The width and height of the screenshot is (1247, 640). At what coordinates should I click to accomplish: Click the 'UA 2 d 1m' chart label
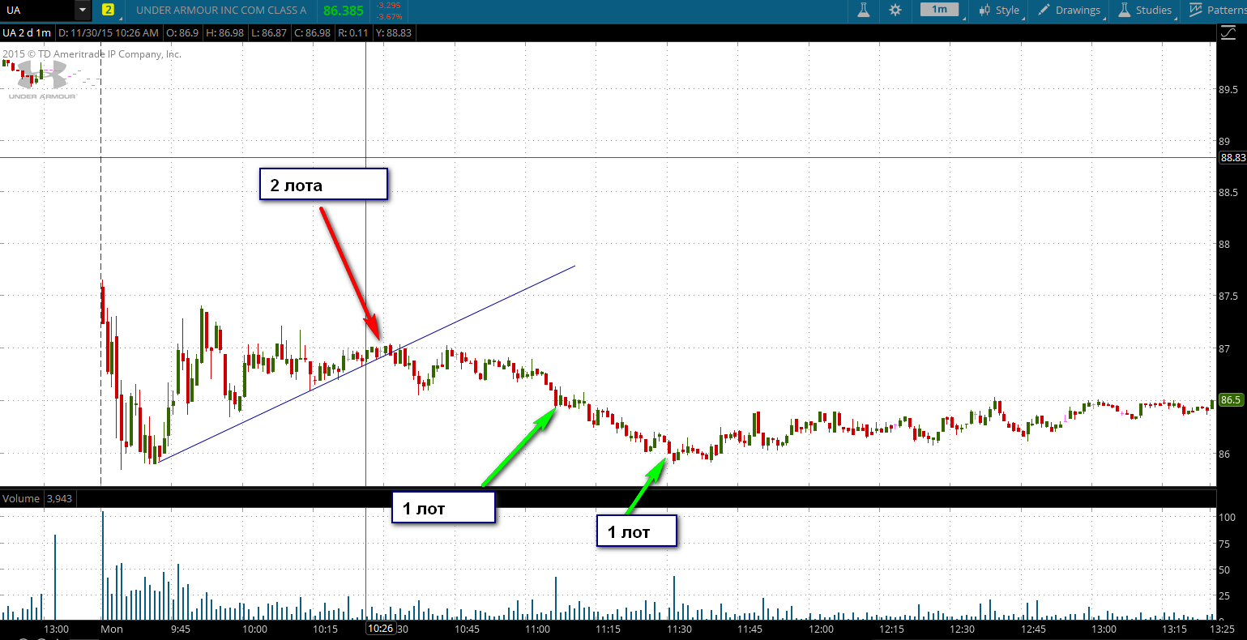pos(27,33)
